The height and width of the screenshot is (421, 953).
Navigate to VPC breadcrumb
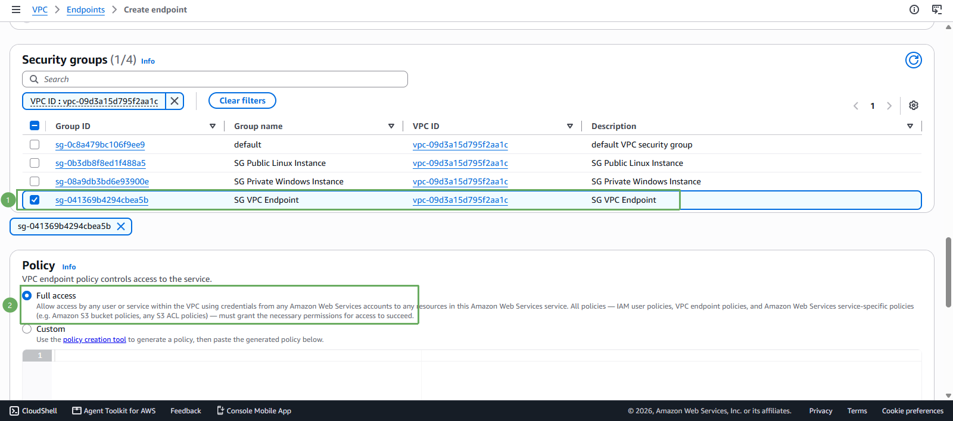(x=40, y=10)
